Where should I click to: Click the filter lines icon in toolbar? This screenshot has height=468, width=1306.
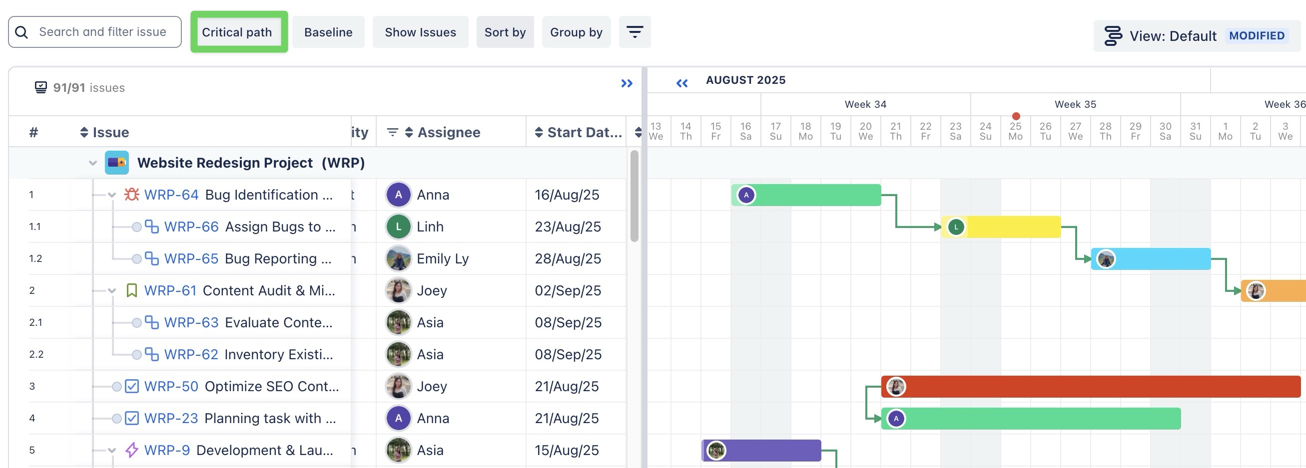pyautogui.click(x=634, y=32)
